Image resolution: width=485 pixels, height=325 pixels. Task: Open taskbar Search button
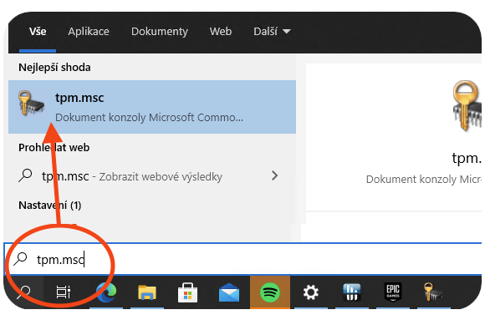pyautogui.click(x=23, y=292)
